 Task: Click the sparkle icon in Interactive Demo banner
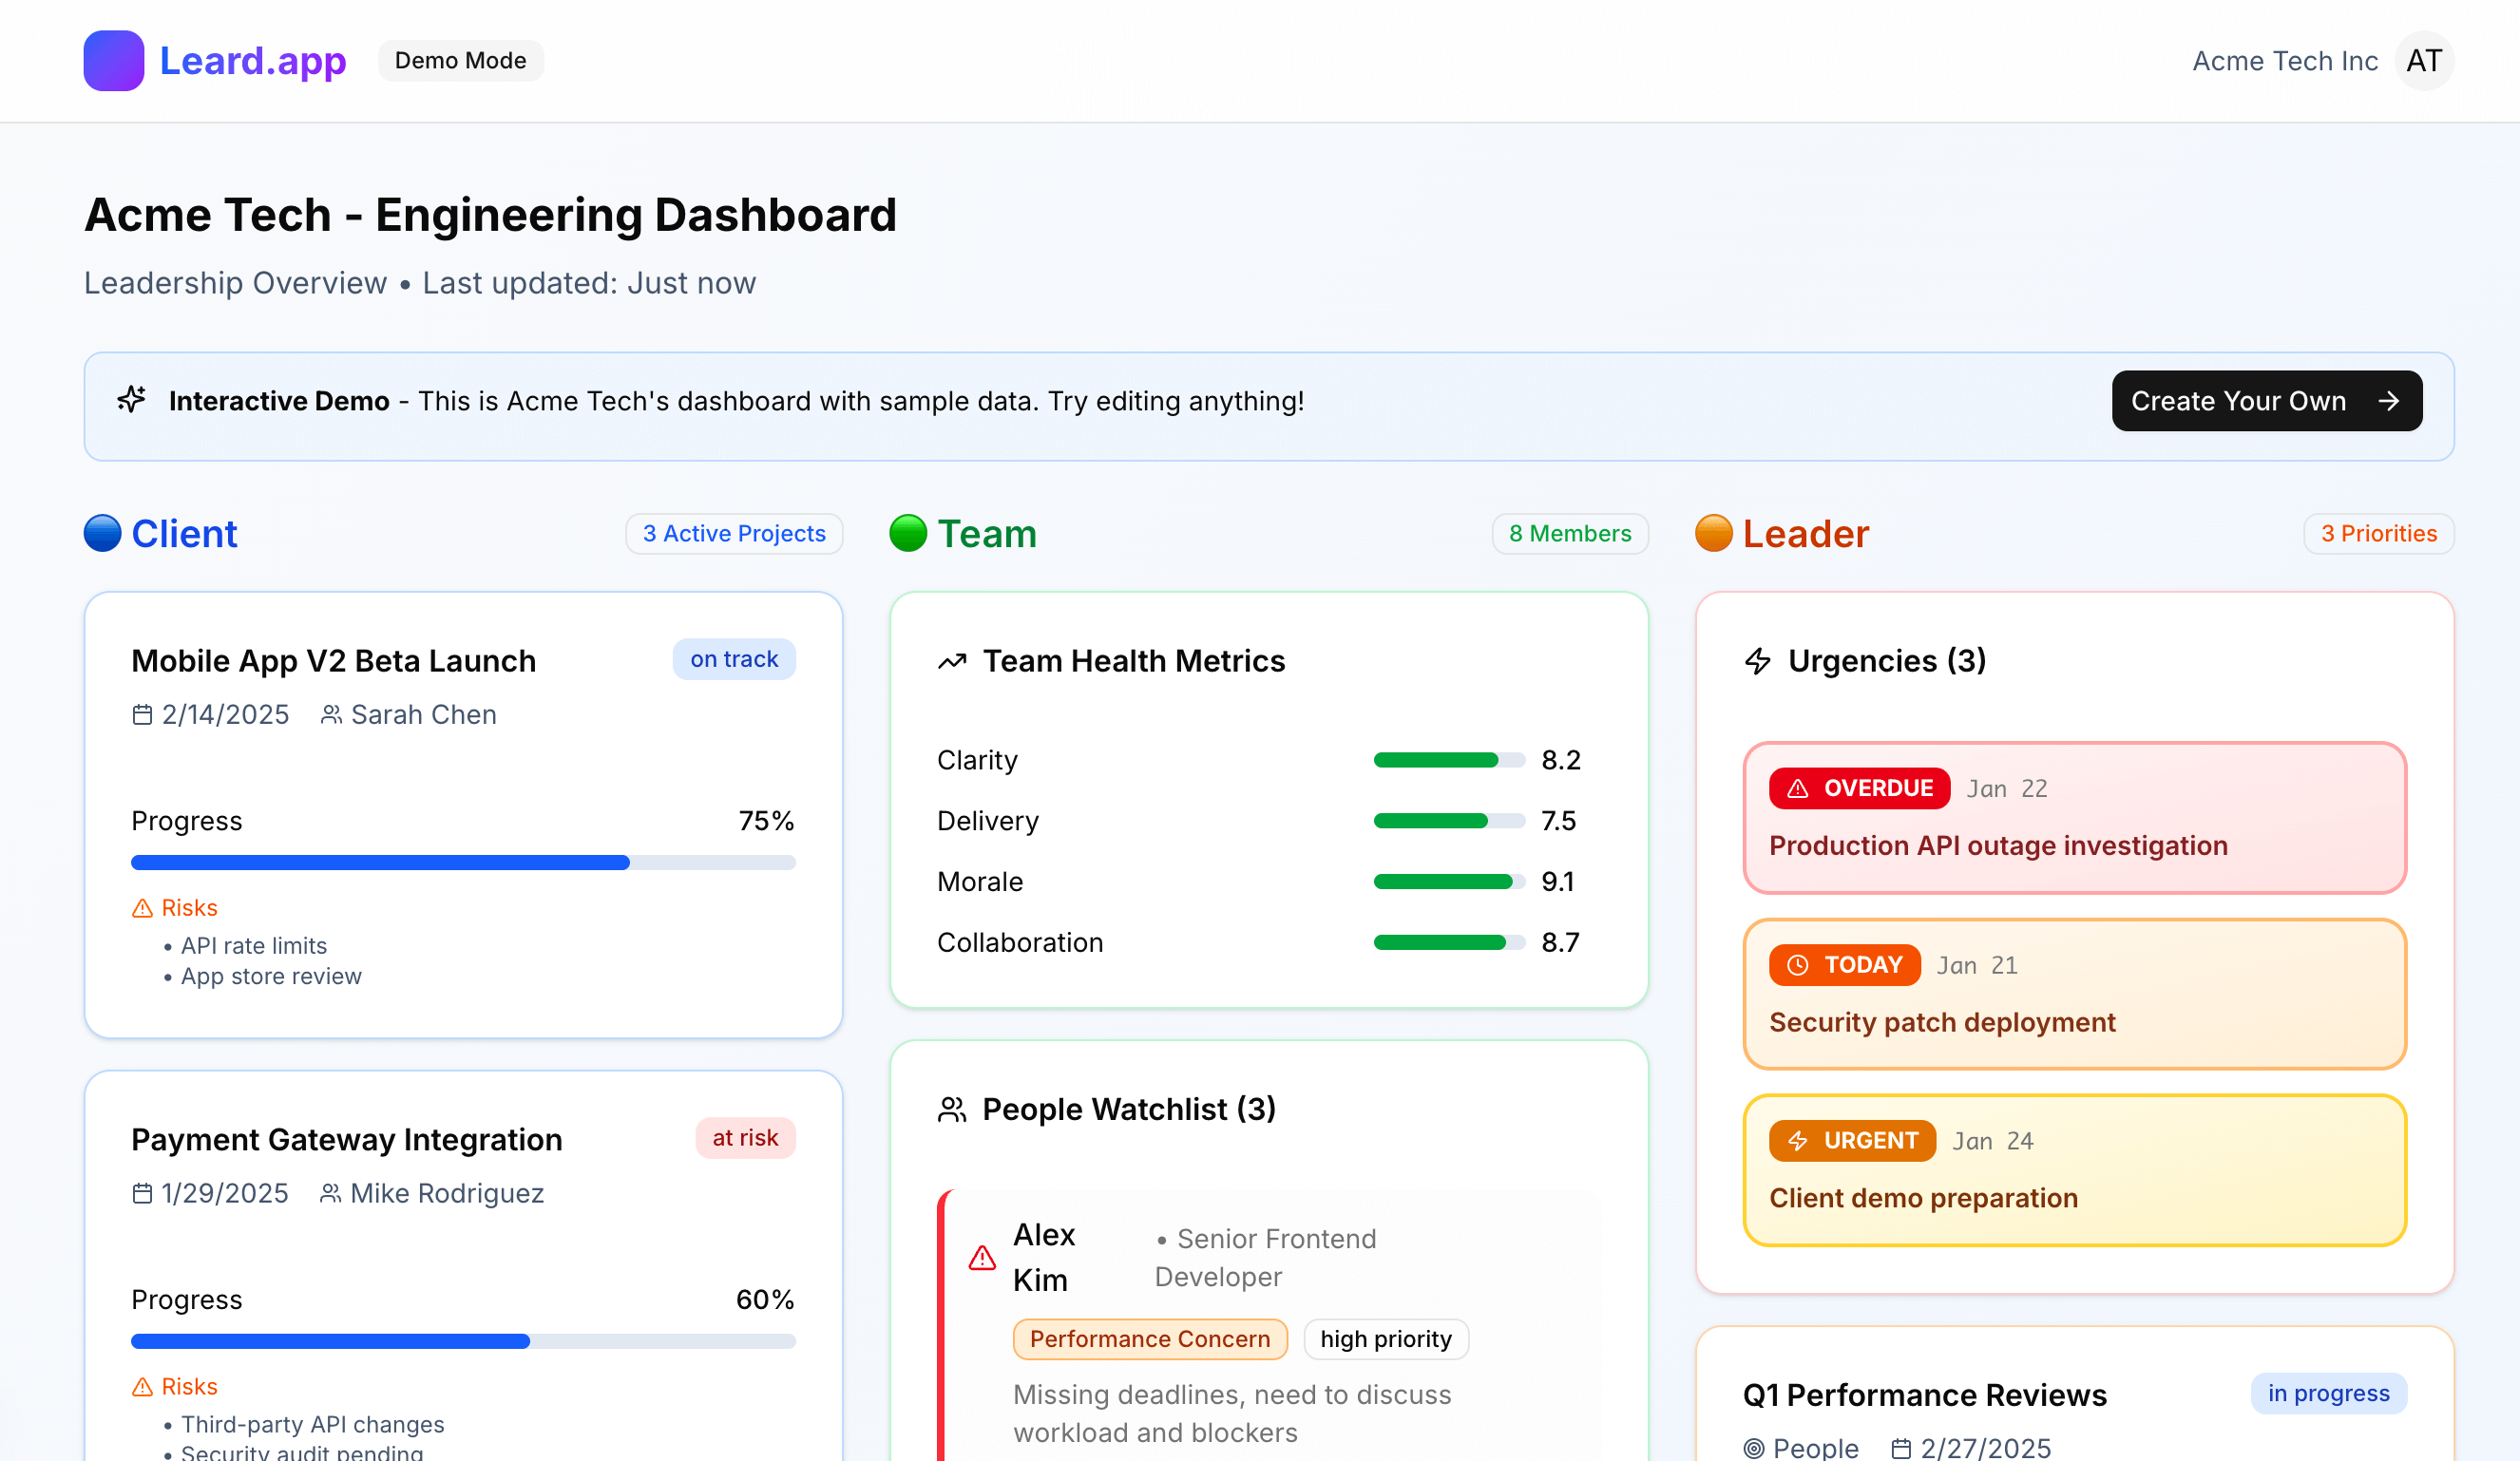tap(132, 400)
